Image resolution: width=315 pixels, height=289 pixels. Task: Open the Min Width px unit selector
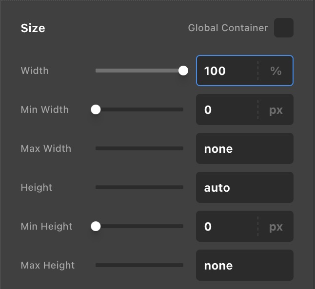pyautogui.click(x=276, y=109)
